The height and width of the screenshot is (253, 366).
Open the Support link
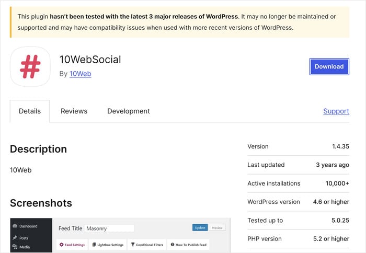(x=336, y=111)
